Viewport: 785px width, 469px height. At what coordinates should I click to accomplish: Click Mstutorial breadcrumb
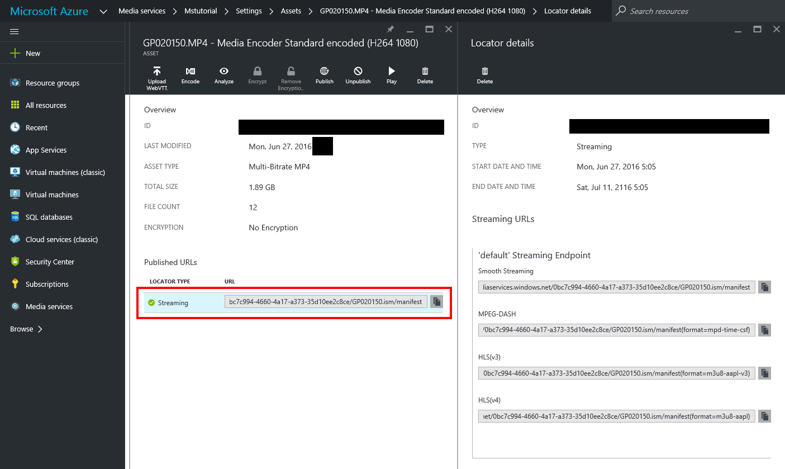coord(201,11)
